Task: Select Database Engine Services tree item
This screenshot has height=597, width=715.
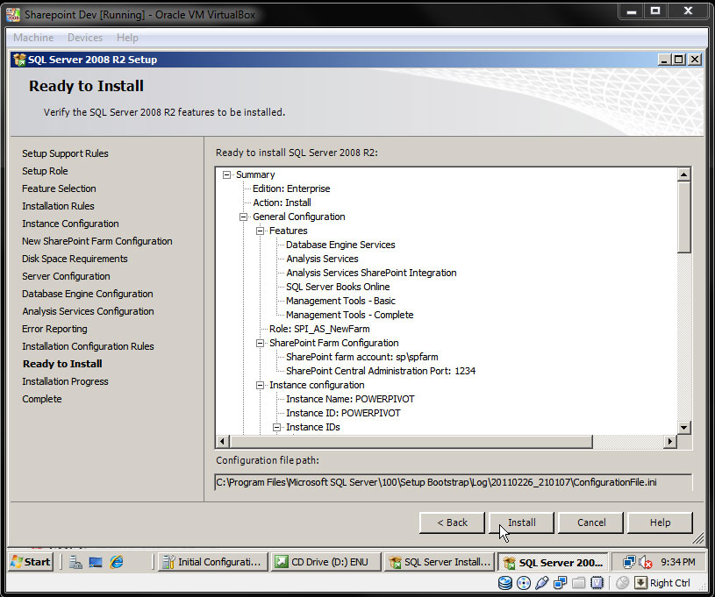Action: [x=340, y=245]
